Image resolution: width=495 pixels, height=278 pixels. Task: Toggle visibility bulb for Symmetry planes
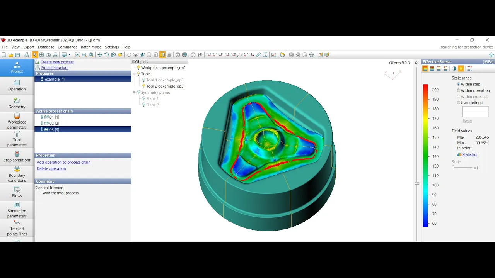point(138,92)
